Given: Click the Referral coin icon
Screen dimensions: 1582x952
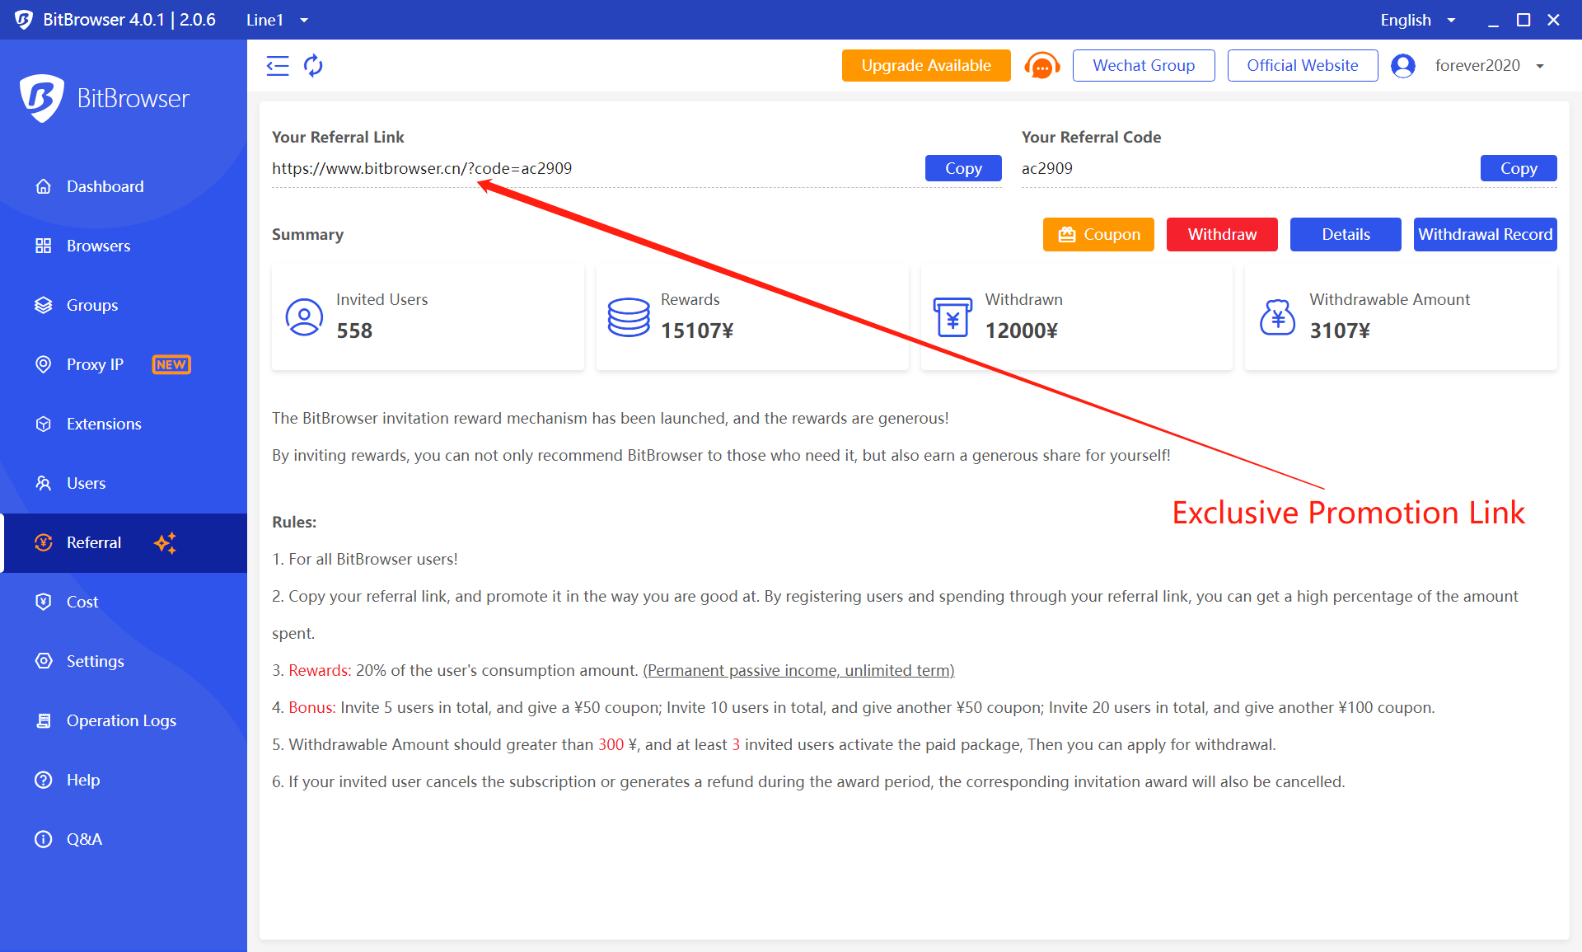Looking at the screenshot, I should click(x=44, y=542).
